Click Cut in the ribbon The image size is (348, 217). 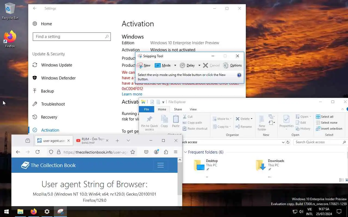tap(188, 117)
